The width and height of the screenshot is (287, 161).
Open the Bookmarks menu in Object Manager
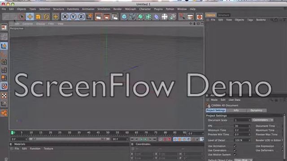pyautogui.click(x=261, y=20)
